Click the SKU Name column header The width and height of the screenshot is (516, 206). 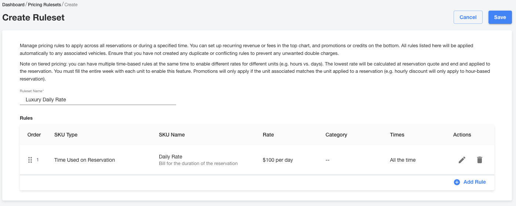point(172,135)
